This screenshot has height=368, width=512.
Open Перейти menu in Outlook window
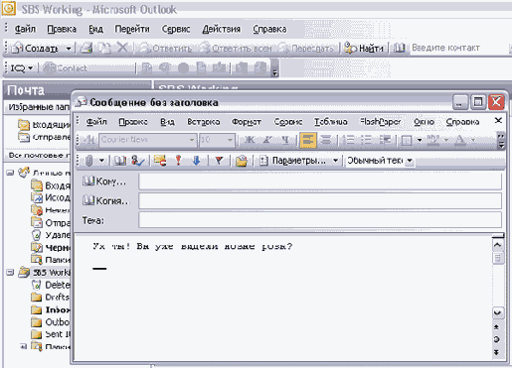[132, 29]
